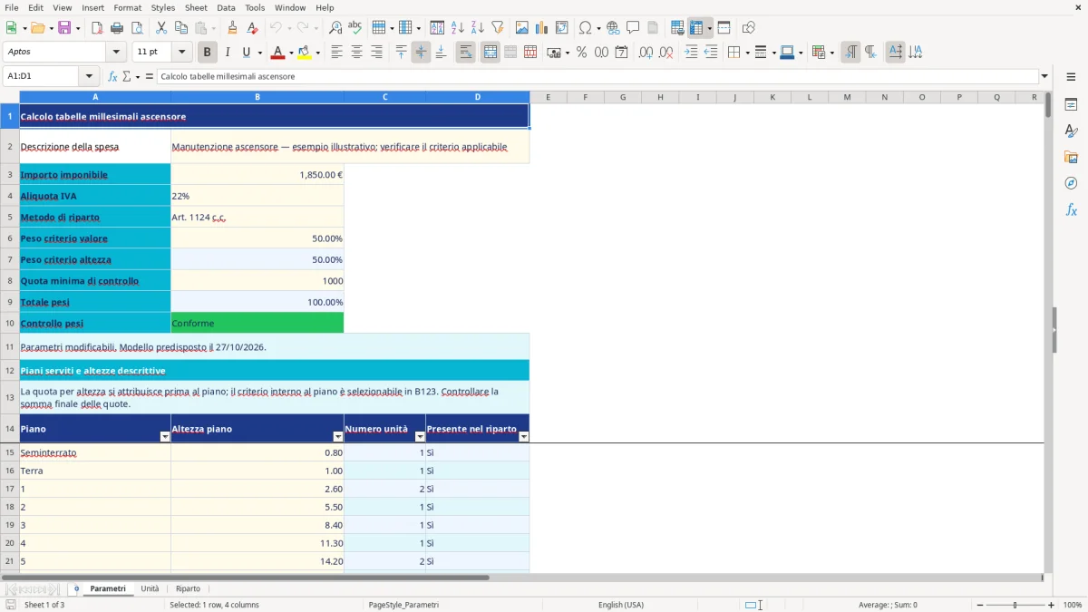This screenshot has height=612, width=1088.
Task: Open the font name dropdown
Action: [x=118, y=53]
